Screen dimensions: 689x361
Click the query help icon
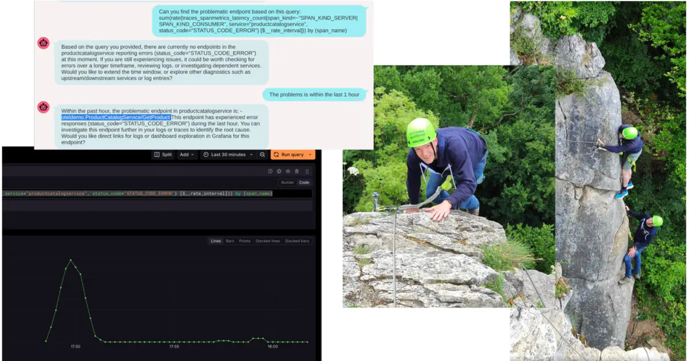click(270, 171)
